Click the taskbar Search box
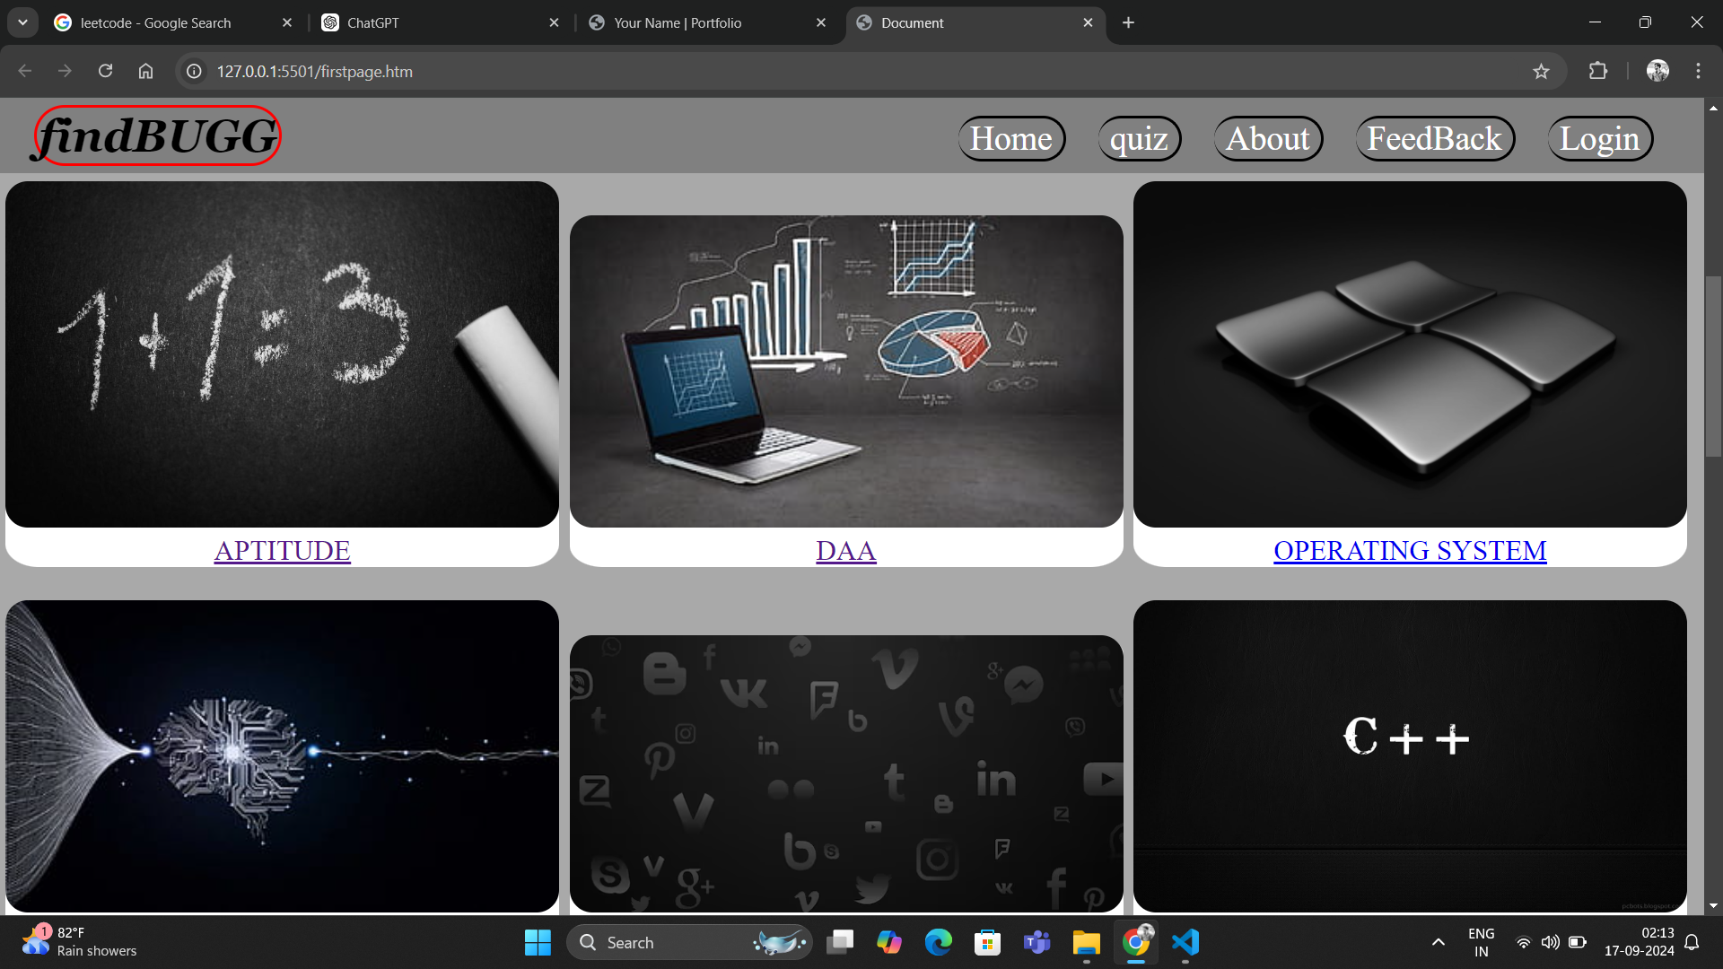The height and width of the screenshot is (969, 1723). pos(689,942)
